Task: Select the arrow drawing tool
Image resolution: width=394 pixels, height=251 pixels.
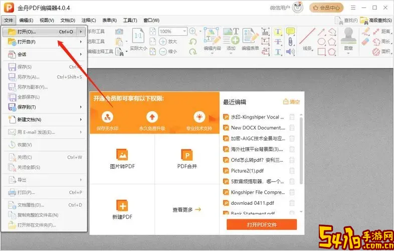Action: click(321, 32)
